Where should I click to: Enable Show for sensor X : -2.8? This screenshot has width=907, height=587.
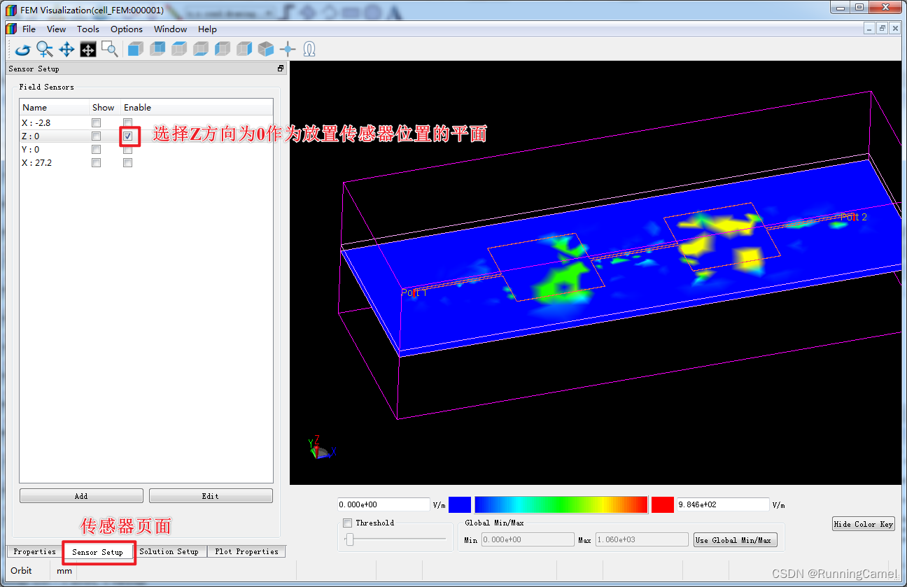click(x=97, y=122)
